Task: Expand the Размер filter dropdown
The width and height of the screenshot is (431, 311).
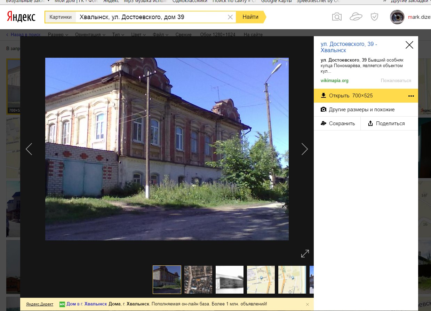Action: tap(58, 35)
